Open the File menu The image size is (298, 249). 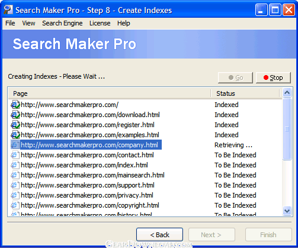(10, 23)
